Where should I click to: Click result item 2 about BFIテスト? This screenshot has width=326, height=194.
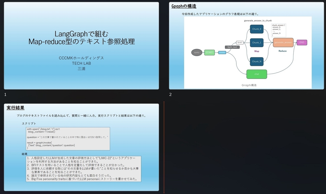(76, 165)
